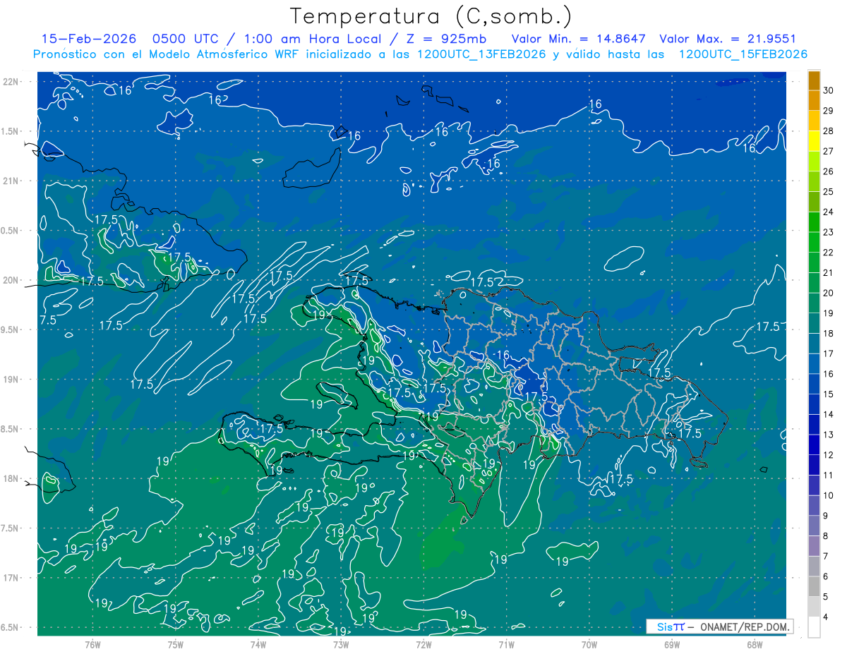Click the "73W" longitude axis label
The image size is (847, 654).
point(340,645)
